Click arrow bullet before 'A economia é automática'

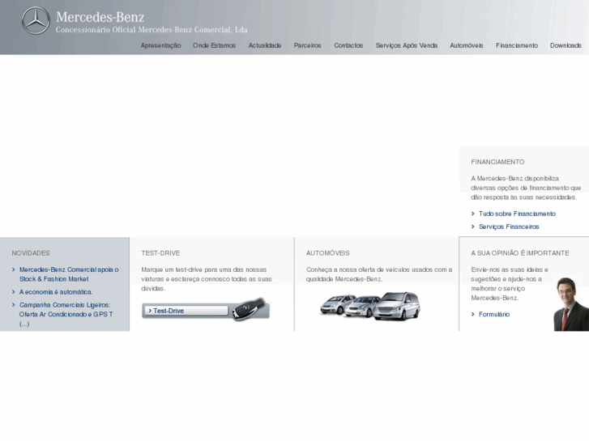pyautogui.click(x=14, y=292)
